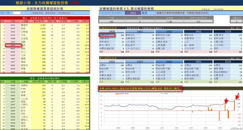Select stock code 2354 in the 買回 list

(x=13, y=92)
